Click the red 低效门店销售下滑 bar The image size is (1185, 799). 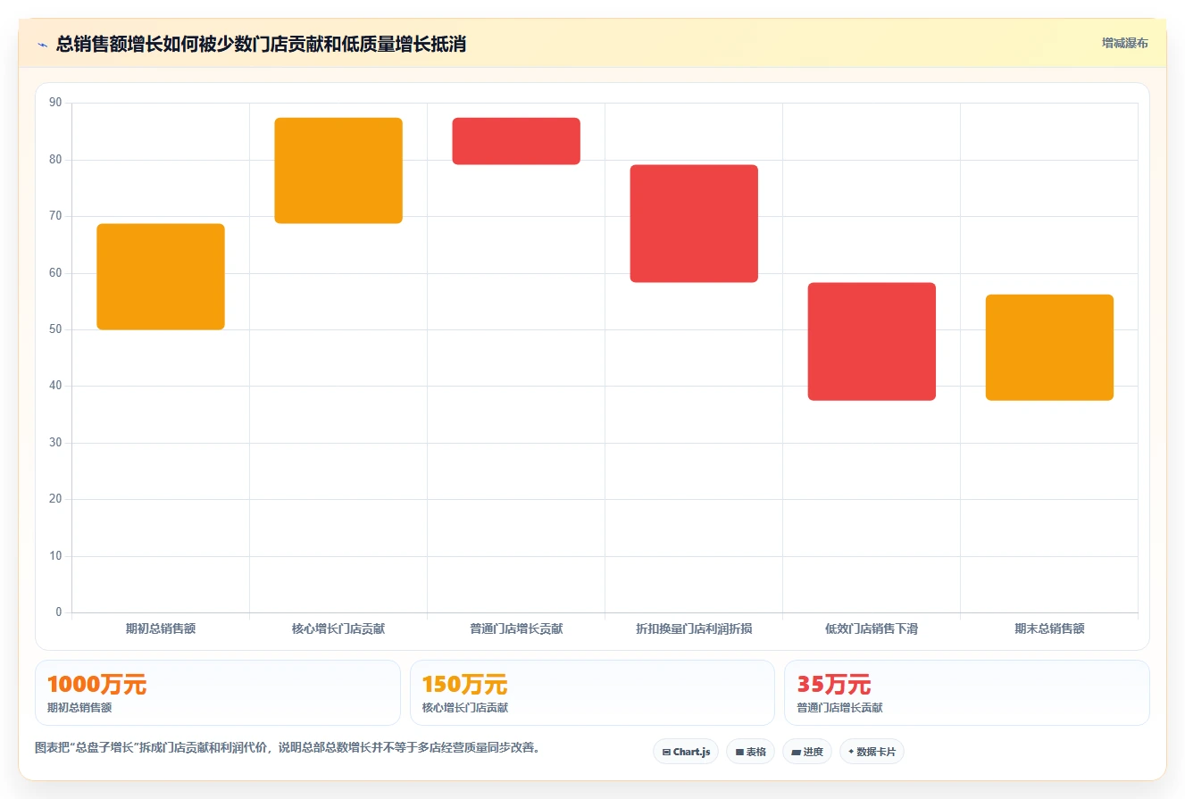872,341
